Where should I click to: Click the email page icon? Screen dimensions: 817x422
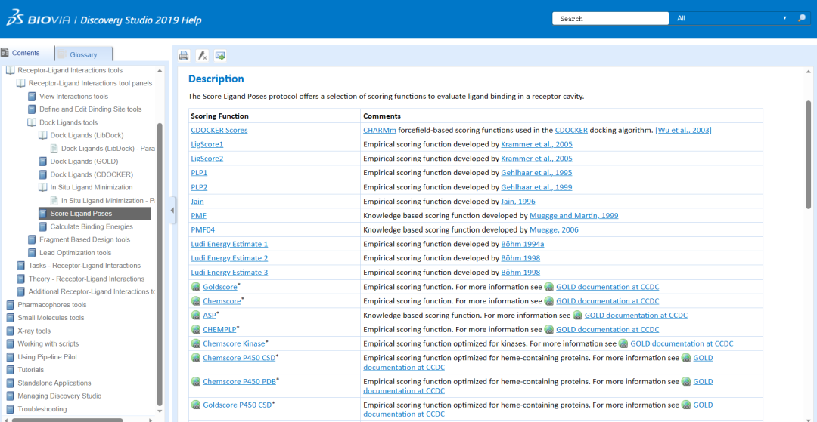pyautogui.click(x=220, y=56)
